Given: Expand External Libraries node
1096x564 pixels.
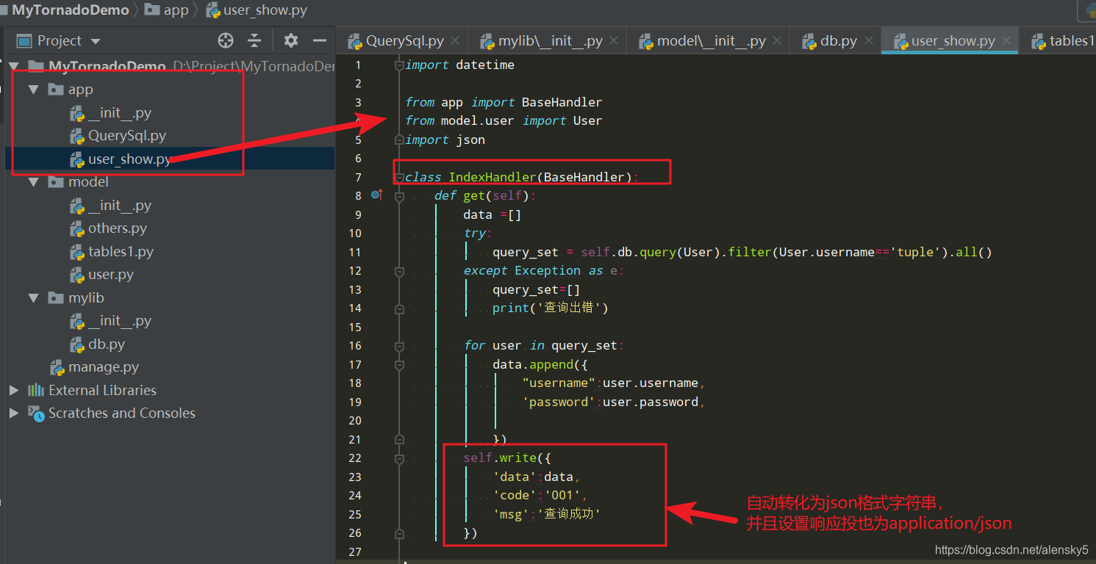Looking at the screenshot, I should [14, 390].
